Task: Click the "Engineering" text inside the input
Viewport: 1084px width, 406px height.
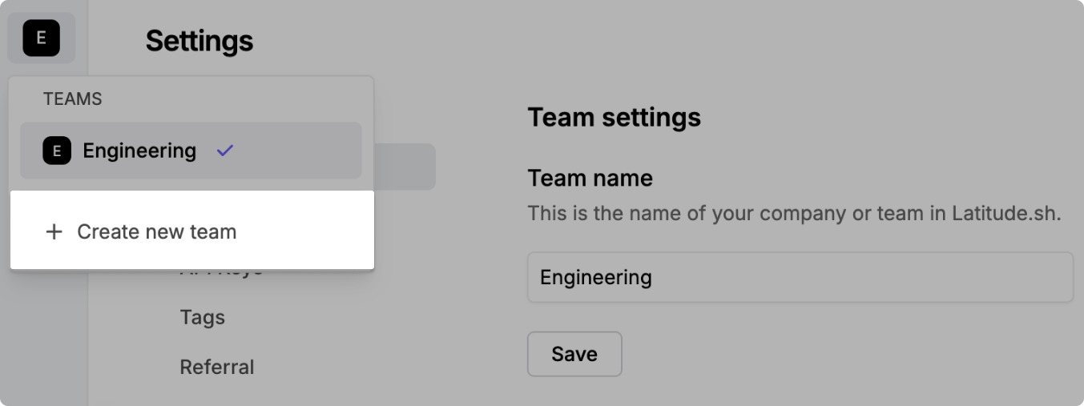Action: tap(595, 277)
